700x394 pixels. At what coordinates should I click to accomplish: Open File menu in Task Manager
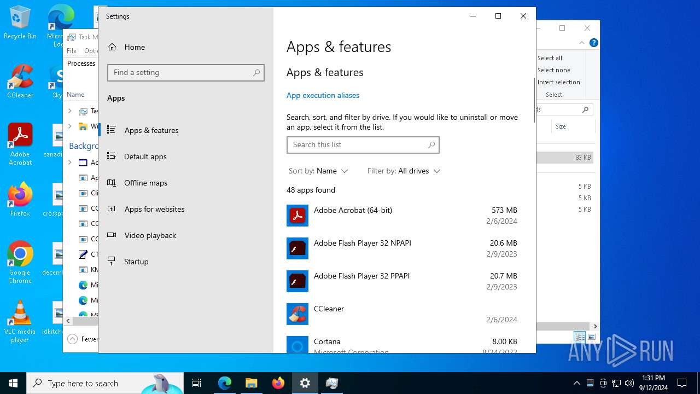click(x=72, y=51)
